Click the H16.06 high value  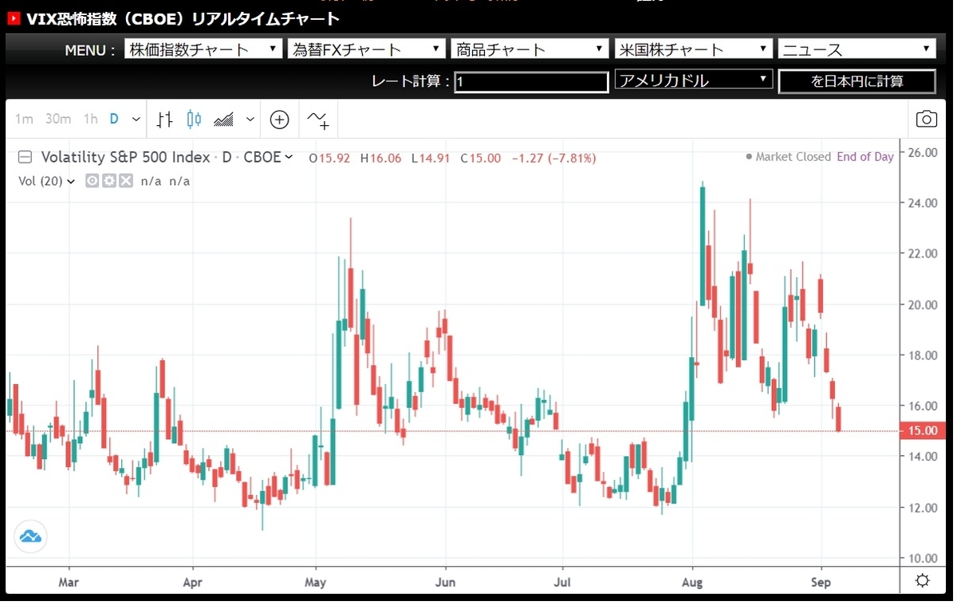pos(380,158)
